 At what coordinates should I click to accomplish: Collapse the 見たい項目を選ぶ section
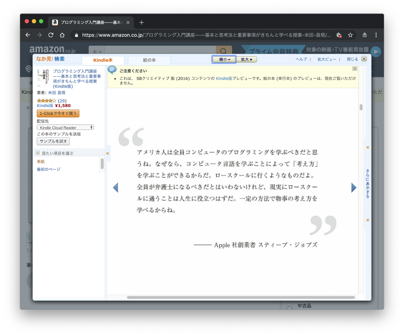click(38, 153)
